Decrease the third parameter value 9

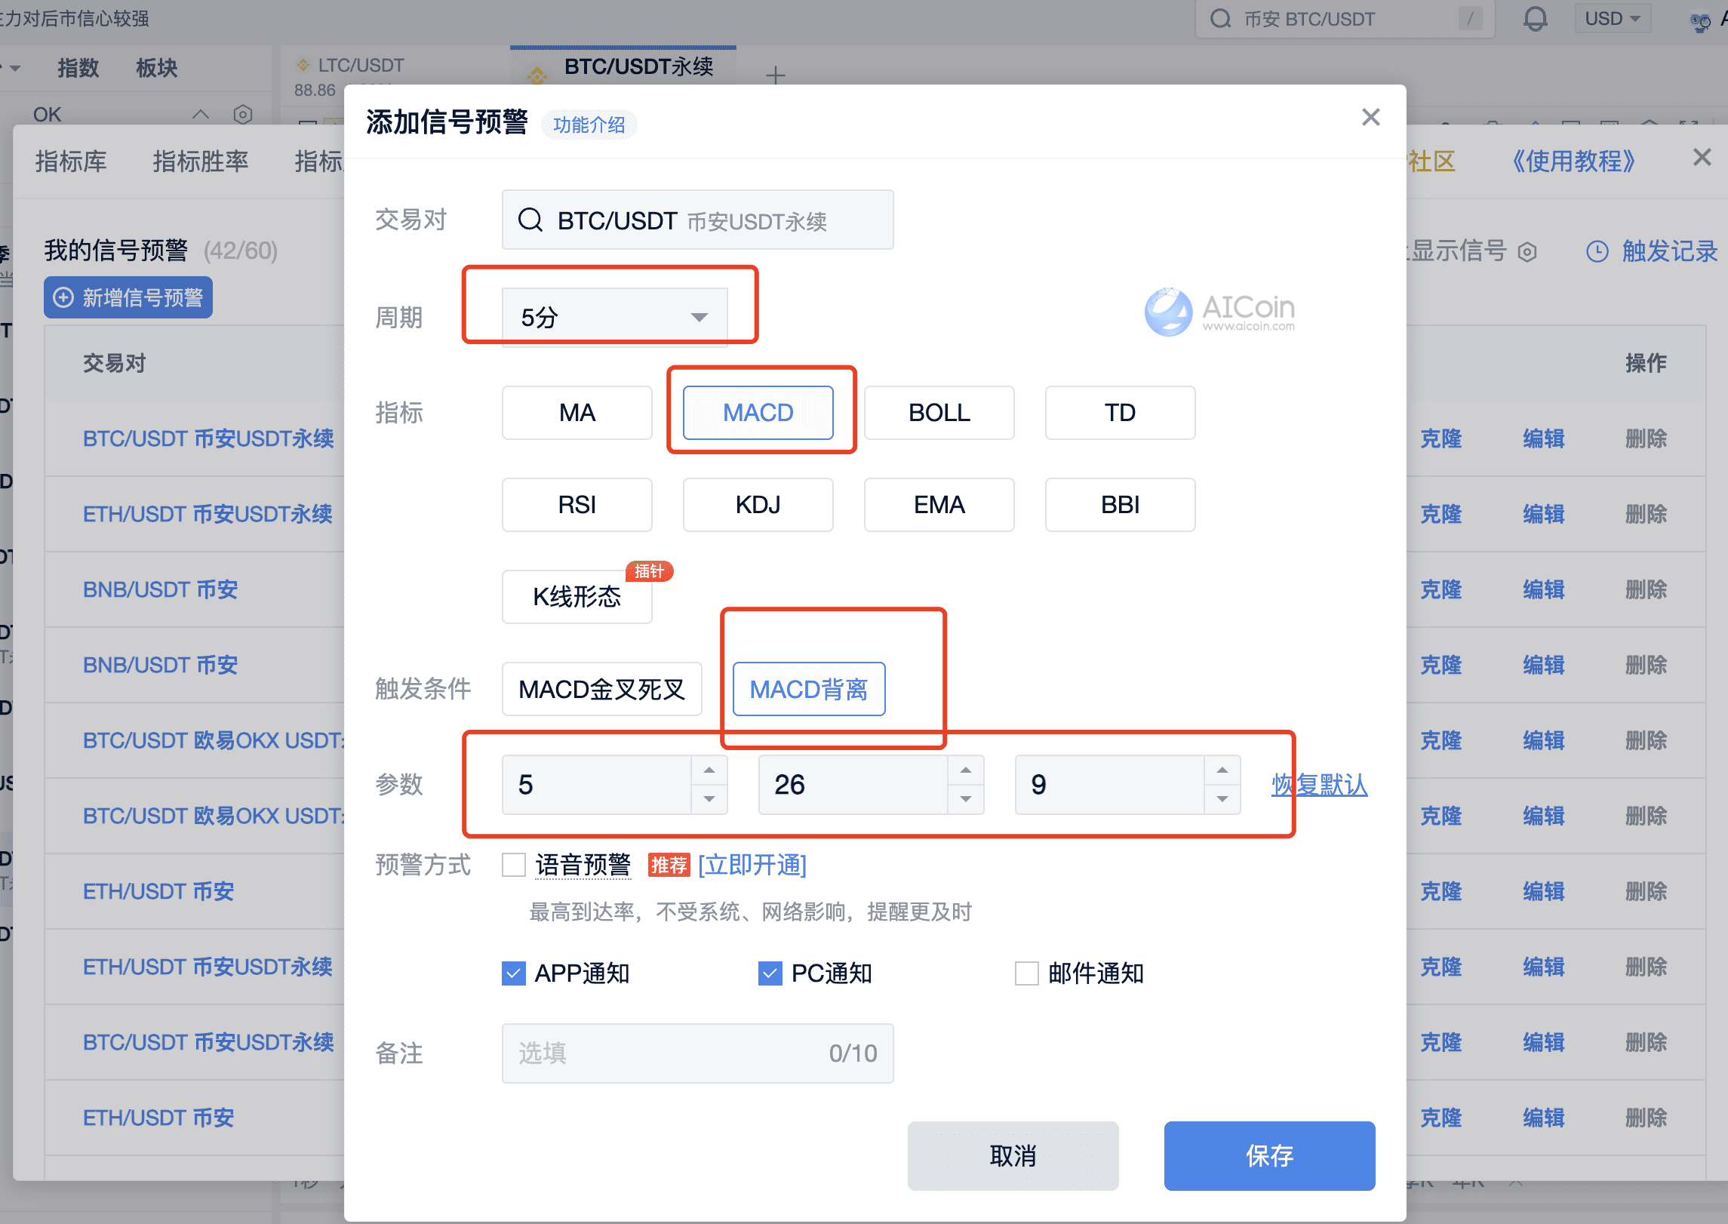coord(1222,799)
